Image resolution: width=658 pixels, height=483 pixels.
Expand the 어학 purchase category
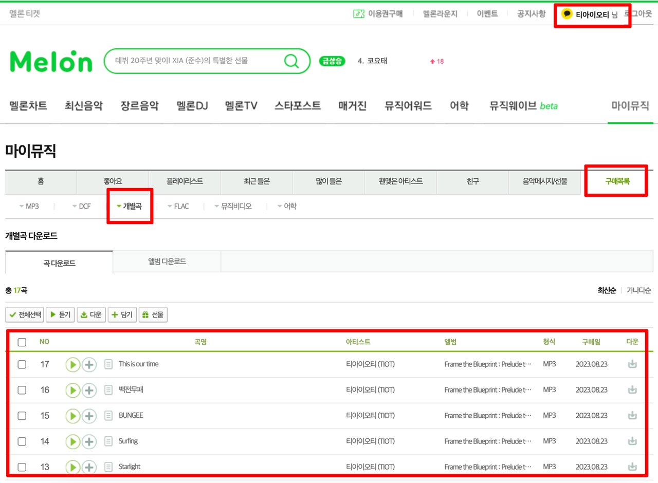286,206
